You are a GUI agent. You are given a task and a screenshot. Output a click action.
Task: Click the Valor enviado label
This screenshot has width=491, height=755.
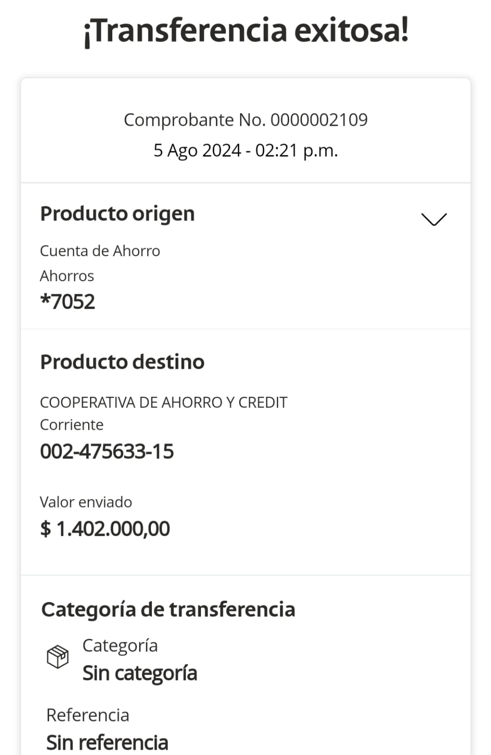point(86,502)
